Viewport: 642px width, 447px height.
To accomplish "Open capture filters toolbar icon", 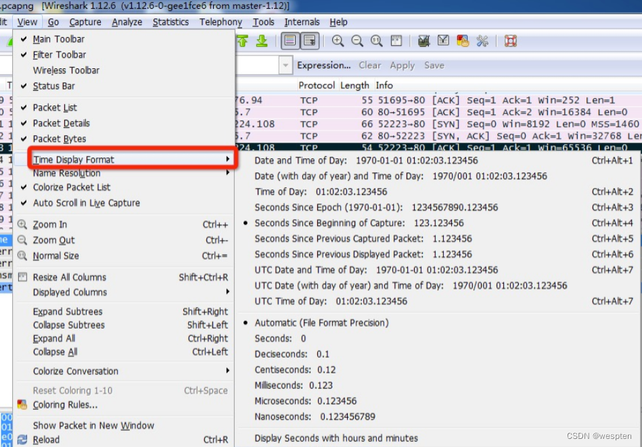I will click(423, 41).
